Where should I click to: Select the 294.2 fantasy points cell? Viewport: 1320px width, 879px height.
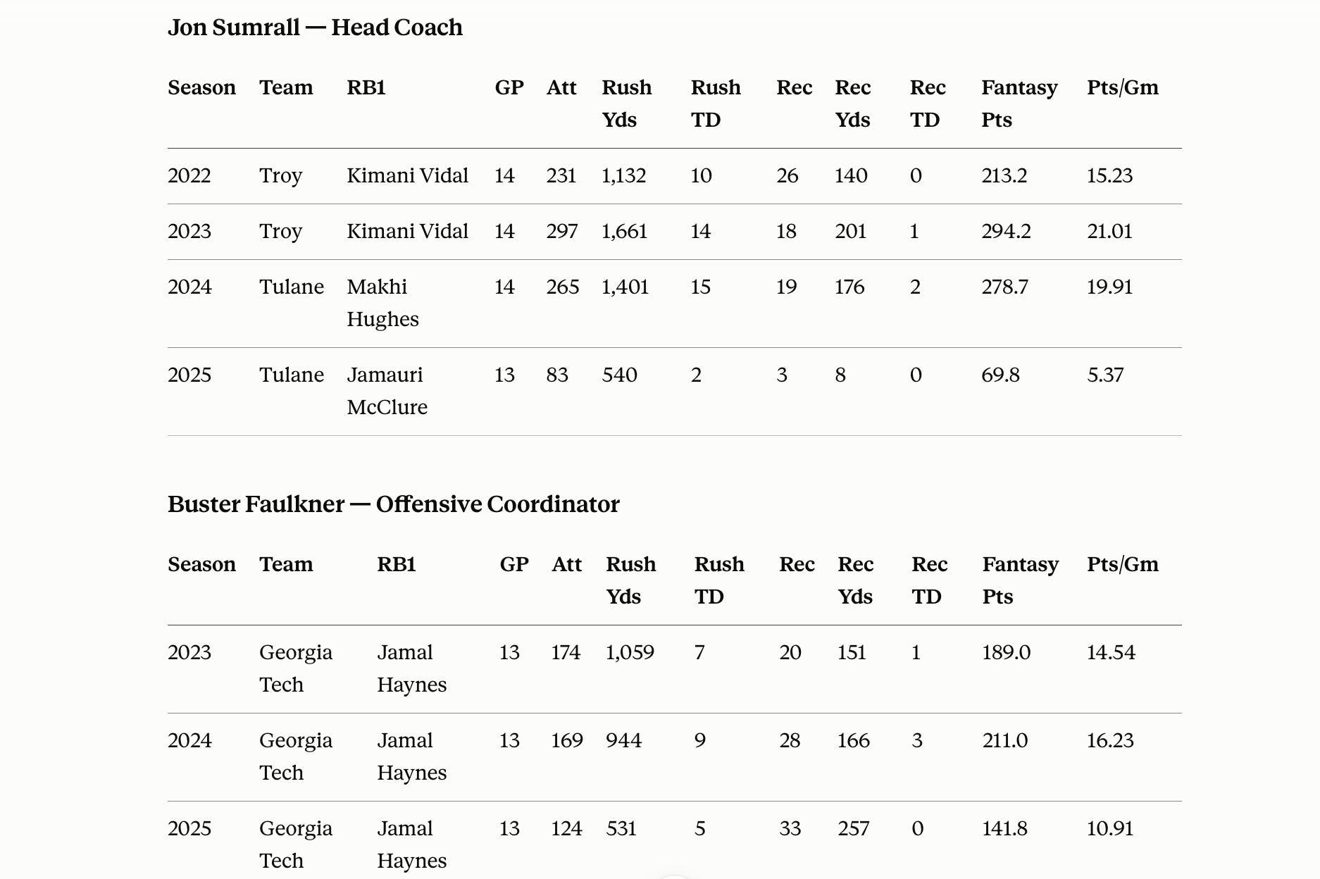1006,231
